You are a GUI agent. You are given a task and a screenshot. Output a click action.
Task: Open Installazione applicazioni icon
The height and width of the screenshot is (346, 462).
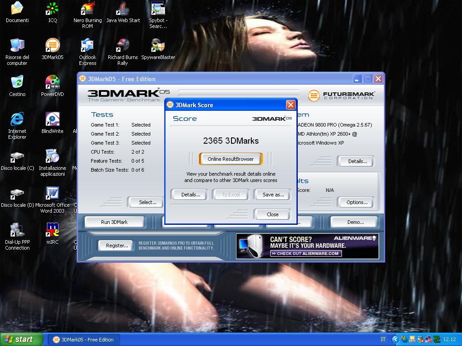[52, 163]
